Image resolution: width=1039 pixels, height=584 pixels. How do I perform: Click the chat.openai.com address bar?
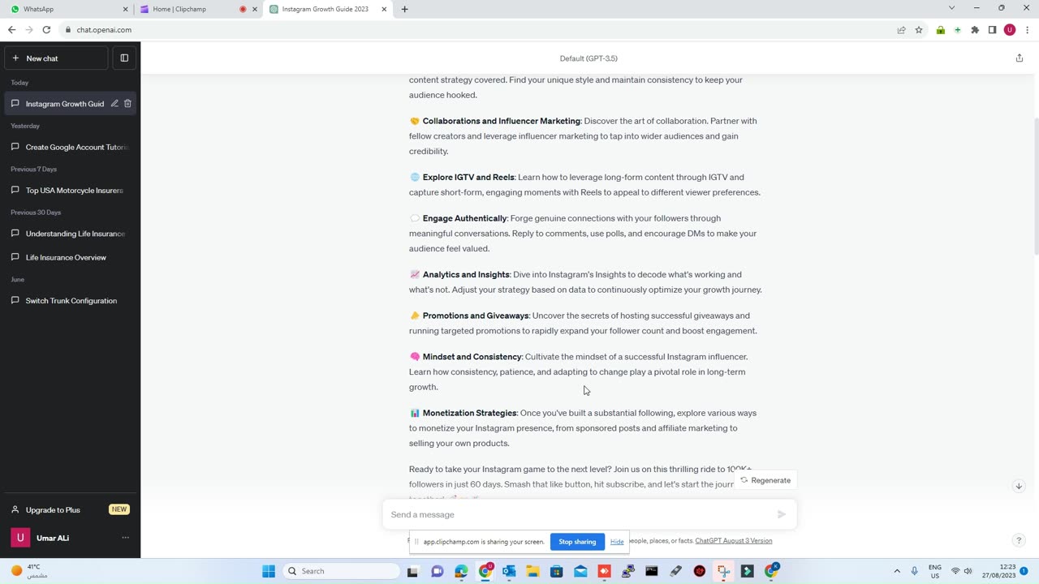coord(479,30)
